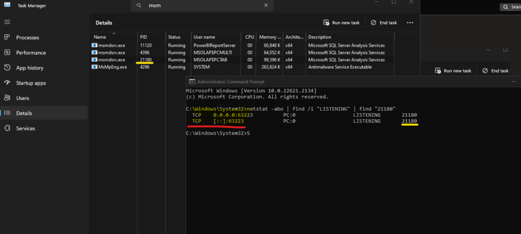Open the hamburger navigation menu
521x234 pixels.
point(7,22)
